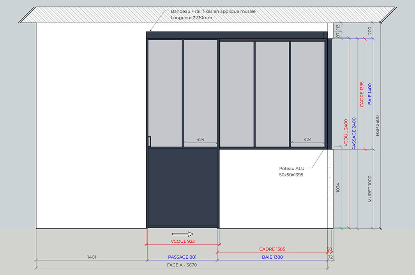Select the 'Poteau ALU' annotation

[291, 168]
